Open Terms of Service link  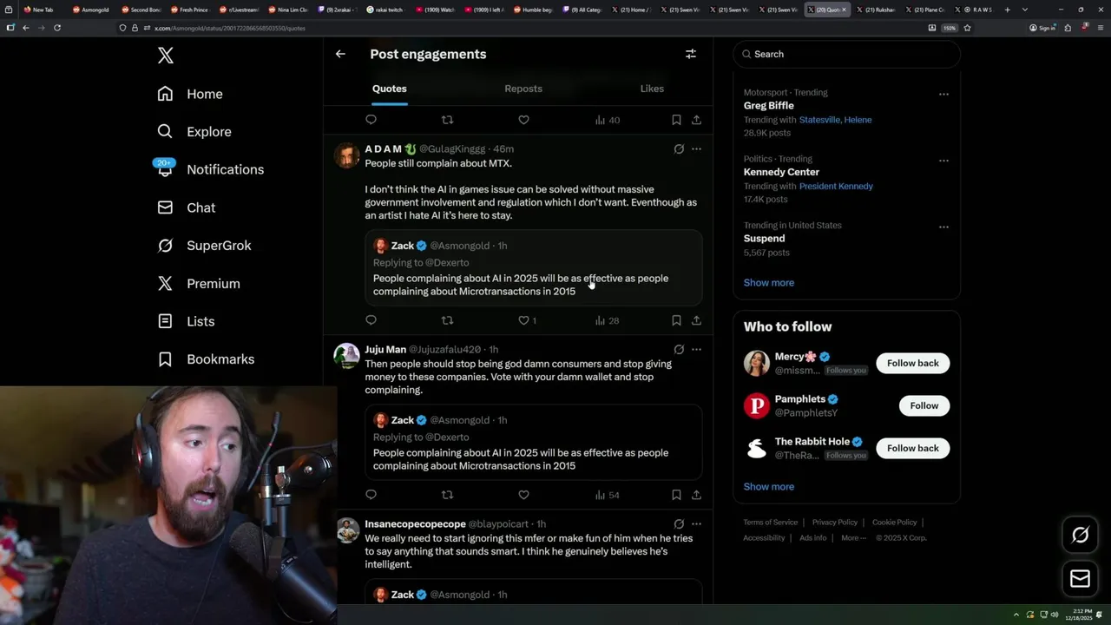tap(770, 523)
